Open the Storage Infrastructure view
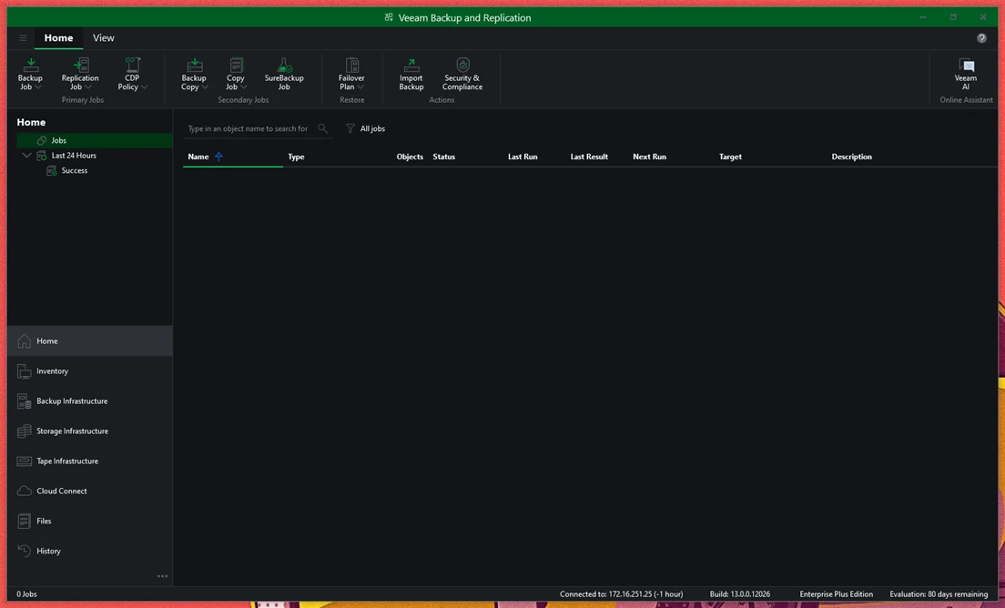The width and height of the screenshot is (1005, 608). tap(90, 431)
